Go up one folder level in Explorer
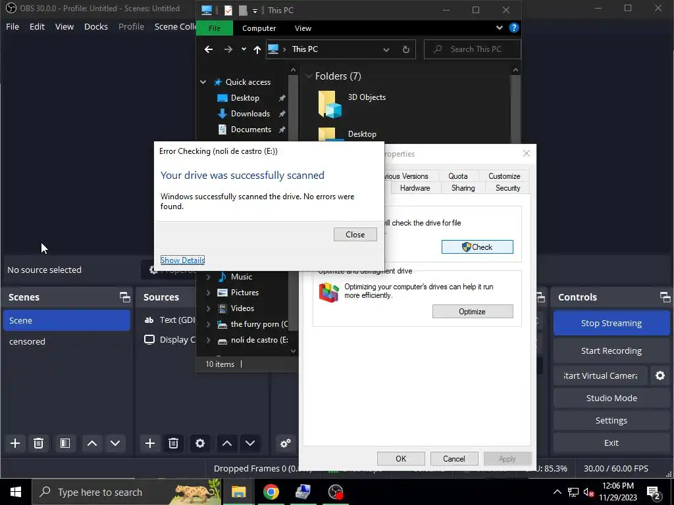The image size is (674, 505). click(257, 49)
